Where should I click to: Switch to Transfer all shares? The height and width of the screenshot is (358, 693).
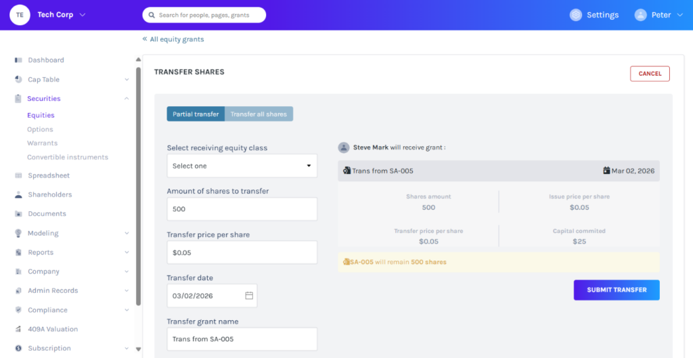[259, 114]
